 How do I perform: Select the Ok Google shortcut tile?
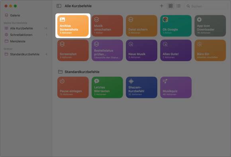point(176,26)
